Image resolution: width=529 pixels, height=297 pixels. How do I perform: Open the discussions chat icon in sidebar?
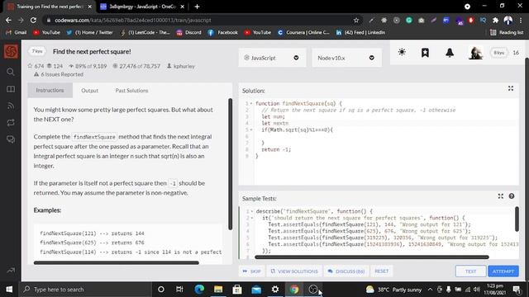point(11,139)
